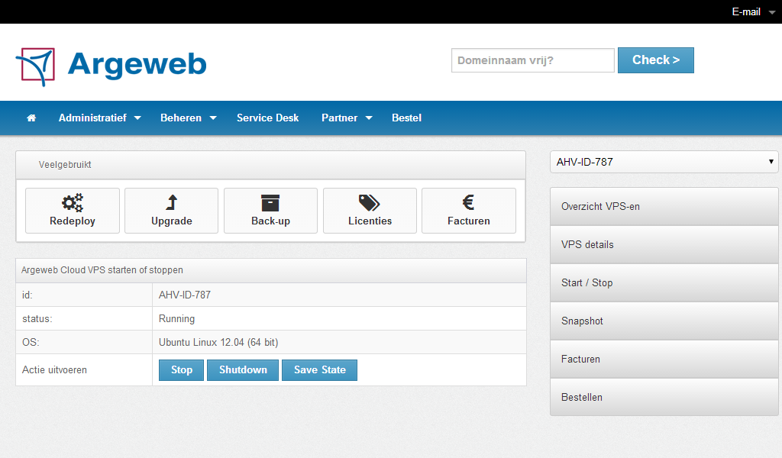782x458 pixels.
Task: Open the Administratief dropdown menu
Action: pyautogui.click(x=99, y=118)
